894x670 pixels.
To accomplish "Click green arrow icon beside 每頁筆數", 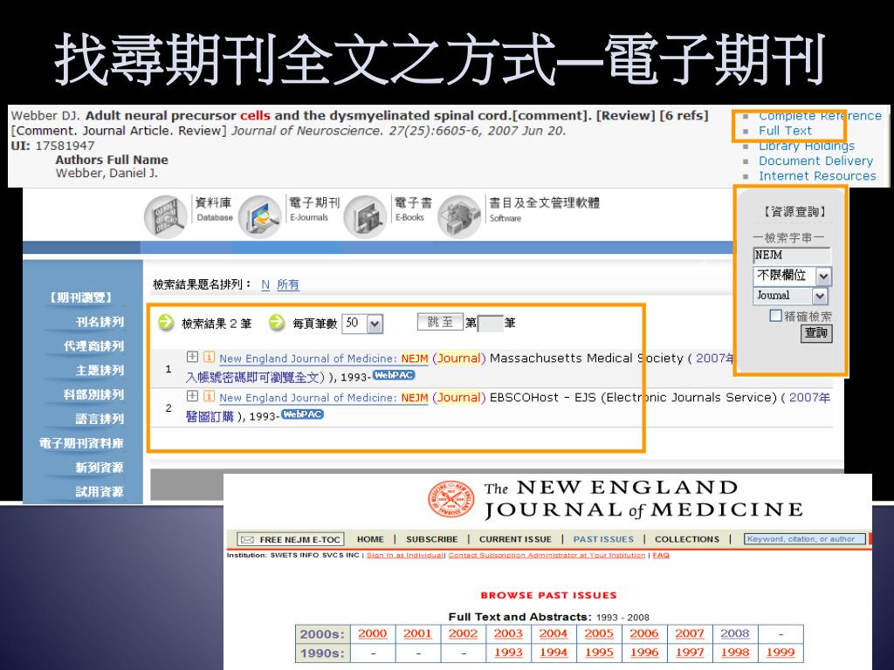I will click(277, 323).
